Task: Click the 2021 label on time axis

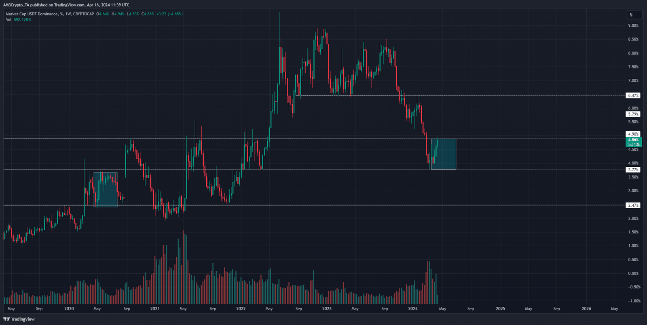Action: pos(155,309)
